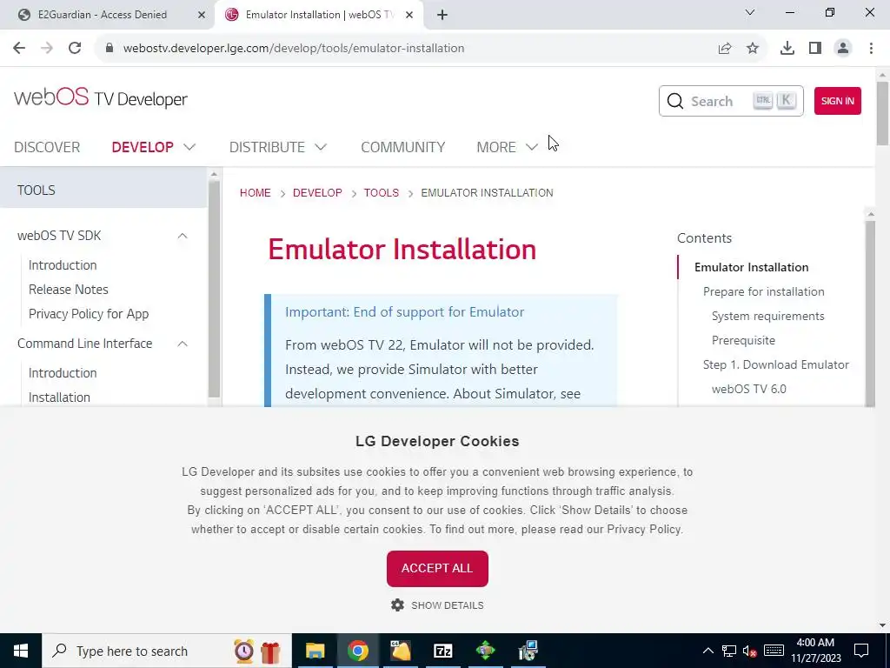The width and height of the screenshot is (890, 668).
Task: Go to the COMMUNITY page
Action: coord(403,147)
